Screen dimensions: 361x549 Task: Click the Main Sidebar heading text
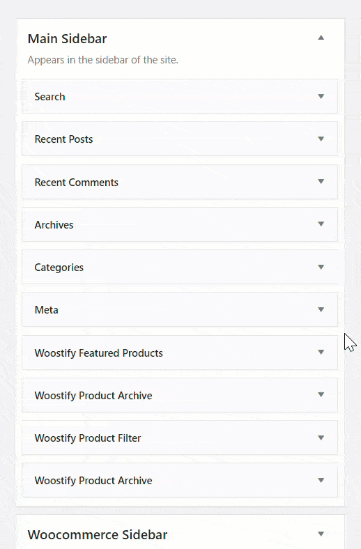(x=67, y=39)
